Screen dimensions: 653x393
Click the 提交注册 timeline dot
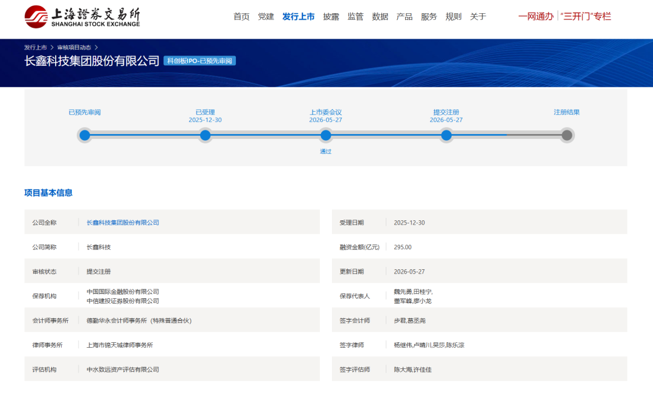(x=446, y=135)
